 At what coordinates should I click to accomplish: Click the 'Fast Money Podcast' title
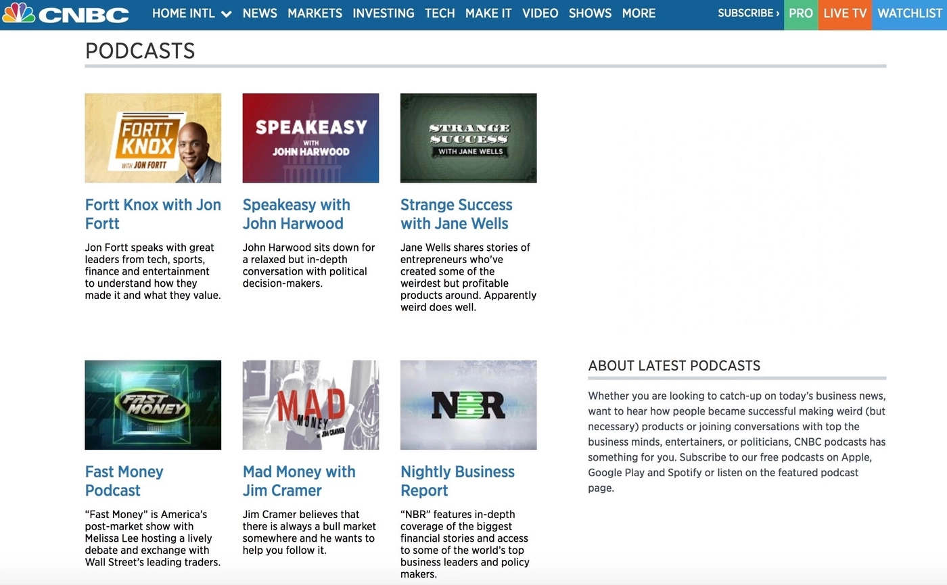(x=124, y=481)
